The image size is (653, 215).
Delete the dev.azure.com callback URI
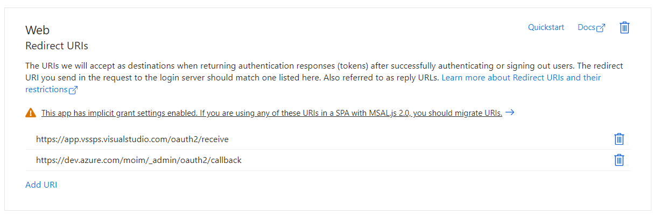[x=619, y=160]
